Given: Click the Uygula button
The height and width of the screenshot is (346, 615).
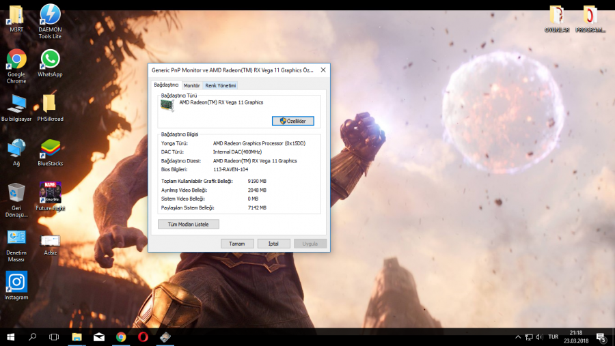Looking at the screenshot, I should pos(310,244).
